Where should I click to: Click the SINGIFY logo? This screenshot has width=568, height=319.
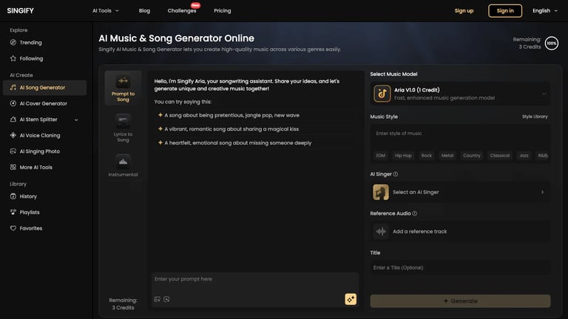tap(20, 11)
